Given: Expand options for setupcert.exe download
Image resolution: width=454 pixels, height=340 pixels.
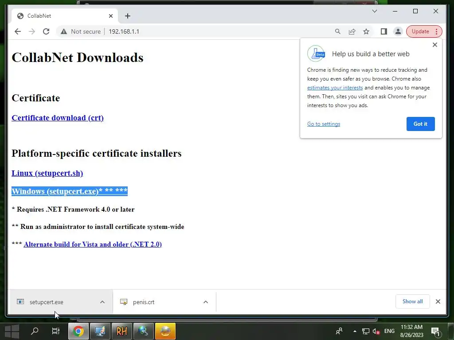Looking at the screenshot, I should click(102, 302).
